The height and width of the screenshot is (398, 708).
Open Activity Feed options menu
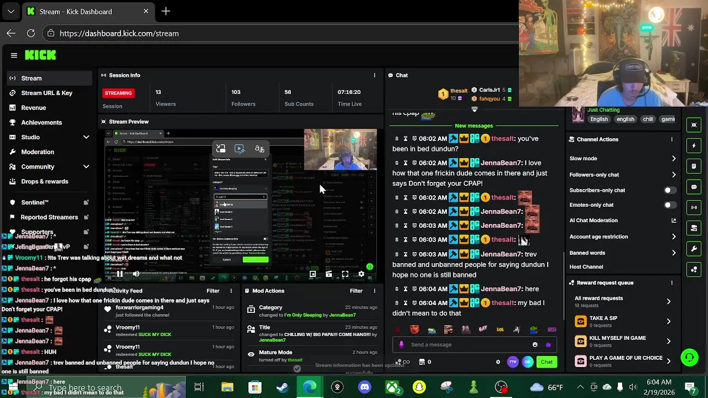pos(231,291)
